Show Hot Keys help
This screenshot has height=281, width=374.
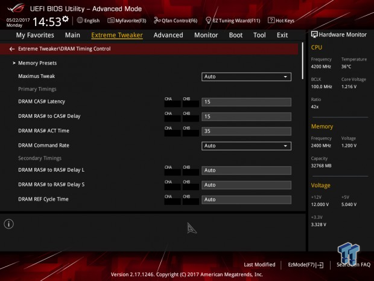(281, 21)
